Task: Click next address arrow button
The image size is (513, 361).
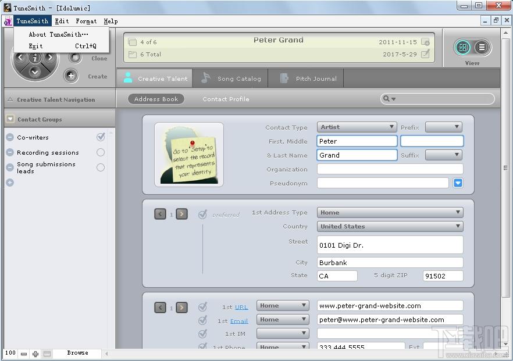Action: click(x=182, y=214)
